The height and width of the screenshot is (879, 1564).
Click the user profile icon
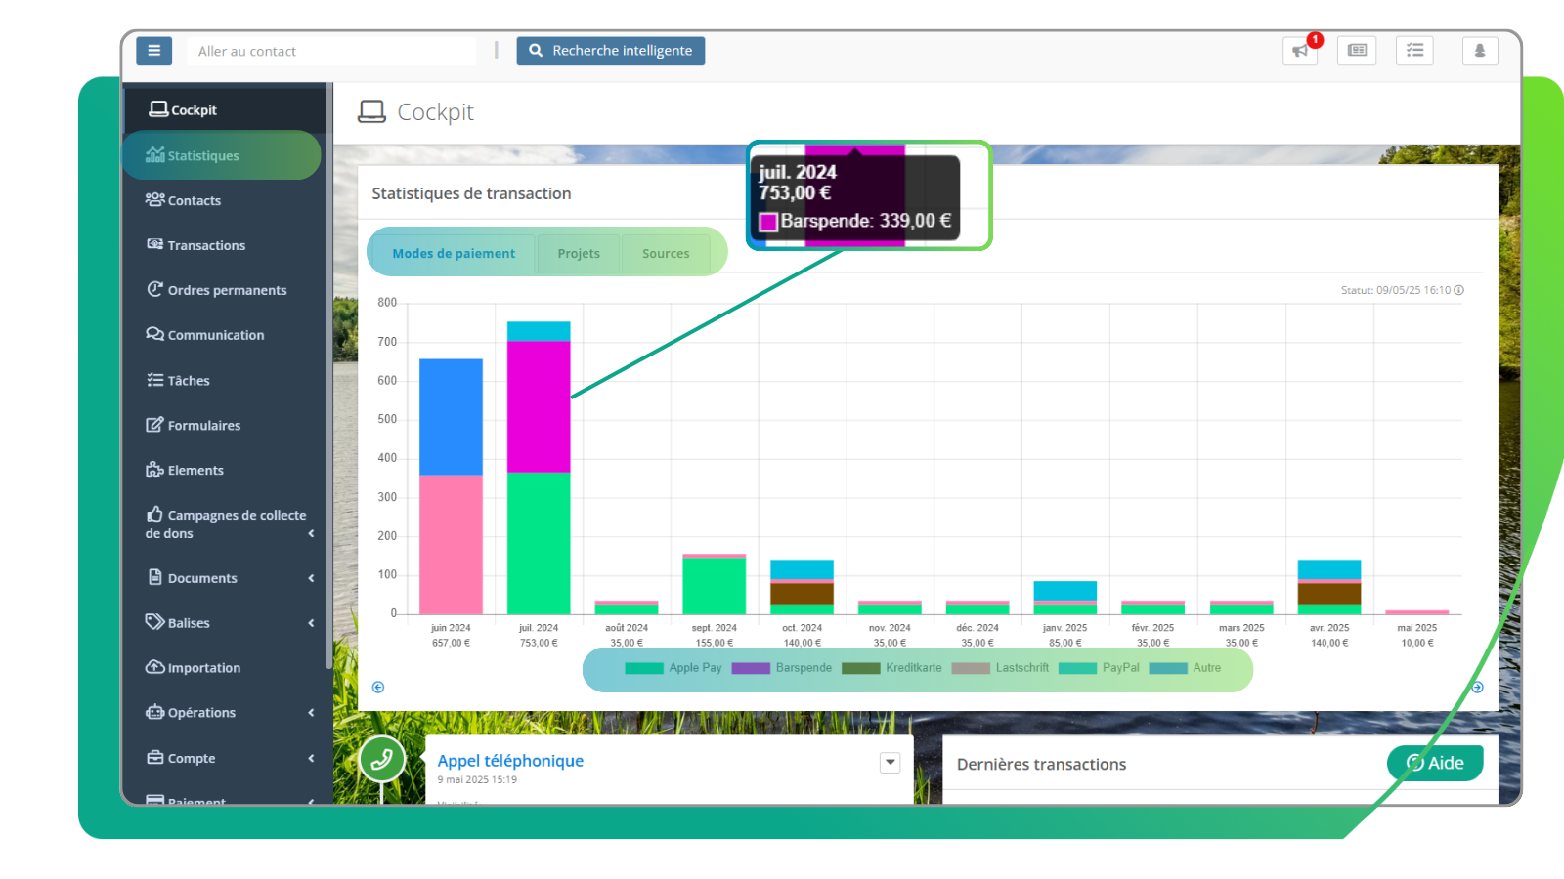(1479, 51)
